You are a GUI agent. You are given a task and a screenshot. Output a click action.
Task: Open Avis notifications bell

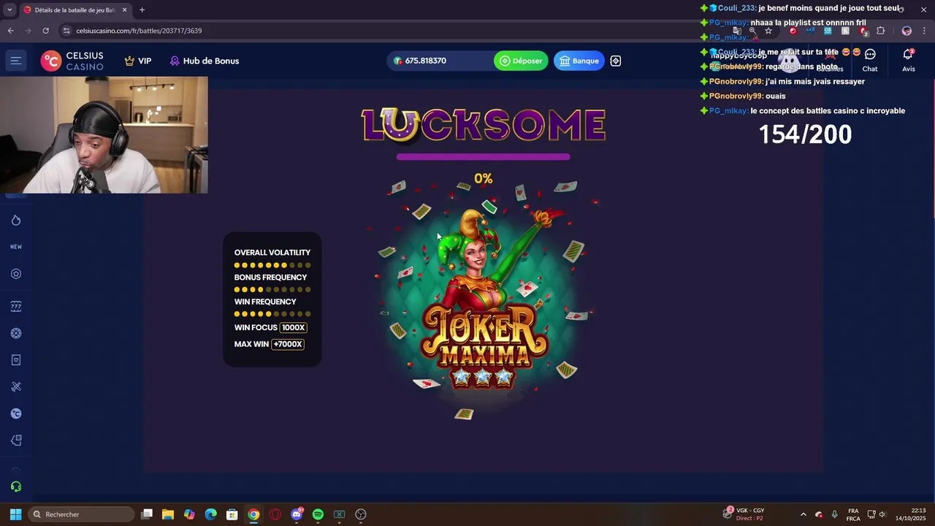(x=908, y=61)
